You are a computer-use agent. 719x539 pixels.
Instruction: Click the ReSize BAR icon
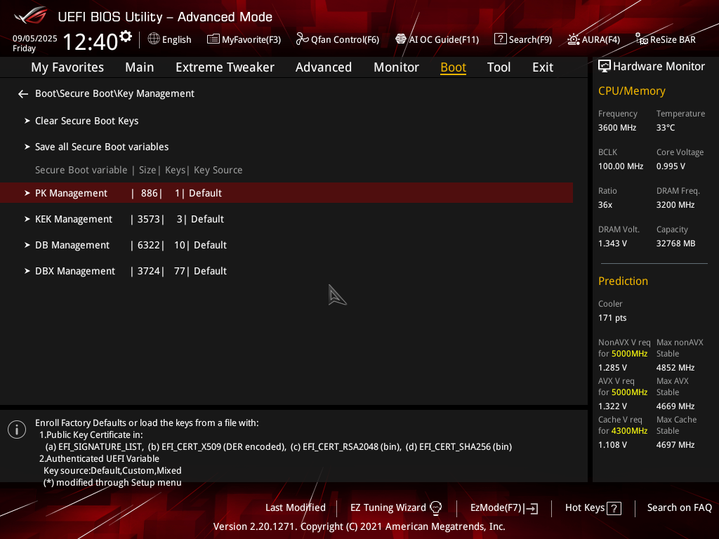coord(642,39)
